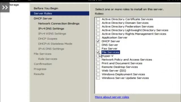Expand the sidebar with the double-chevron icon
Image resolution: width=181 pixels, height=102 pixels.
5,8
